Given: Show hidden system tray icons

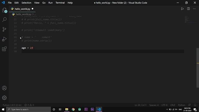Looking at the screenshot, I should coord(167,110).
